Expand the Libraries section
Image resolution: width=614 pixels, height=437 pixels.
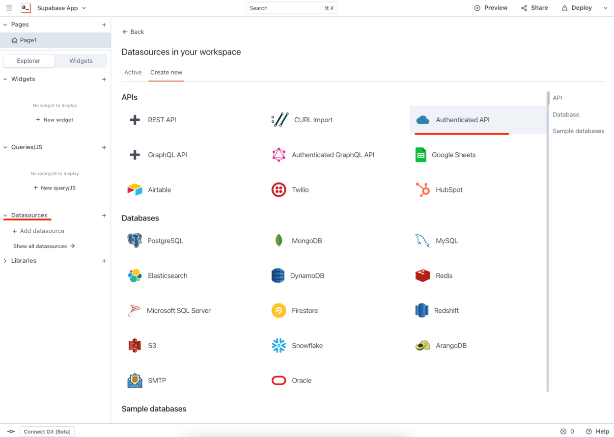pyautogui.click(x=8, y=260)
